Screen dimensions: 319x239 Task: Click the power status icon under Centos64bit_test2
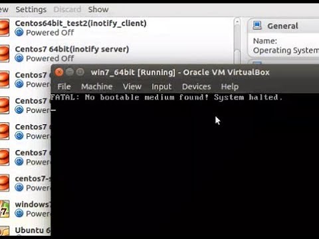[x=19, y=33]
